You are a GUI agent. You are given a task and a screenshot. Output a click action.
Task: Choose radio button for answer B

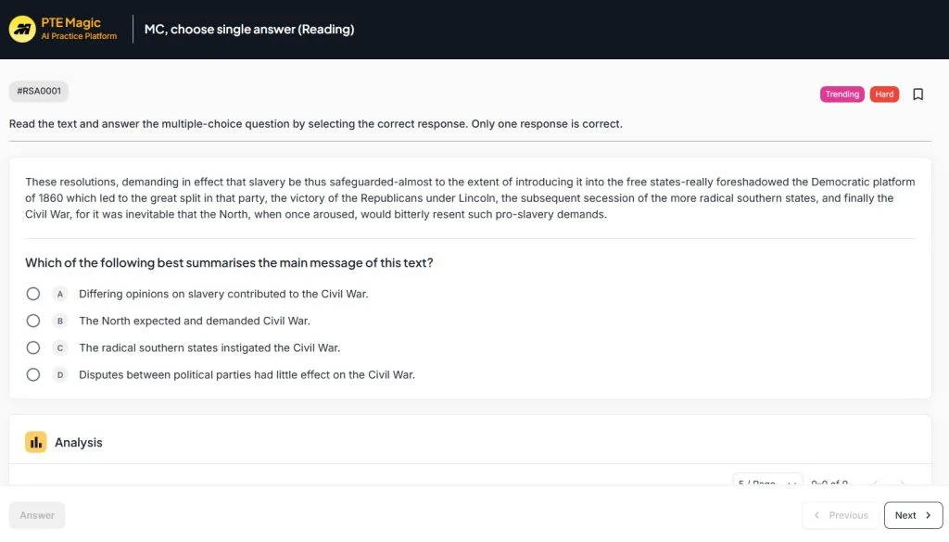click(33, 321)
